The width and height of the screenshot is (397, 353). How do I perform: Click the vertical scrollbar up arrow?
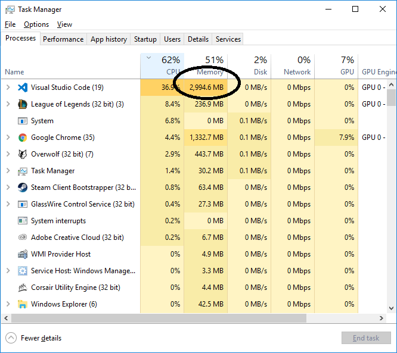point(392,85)
